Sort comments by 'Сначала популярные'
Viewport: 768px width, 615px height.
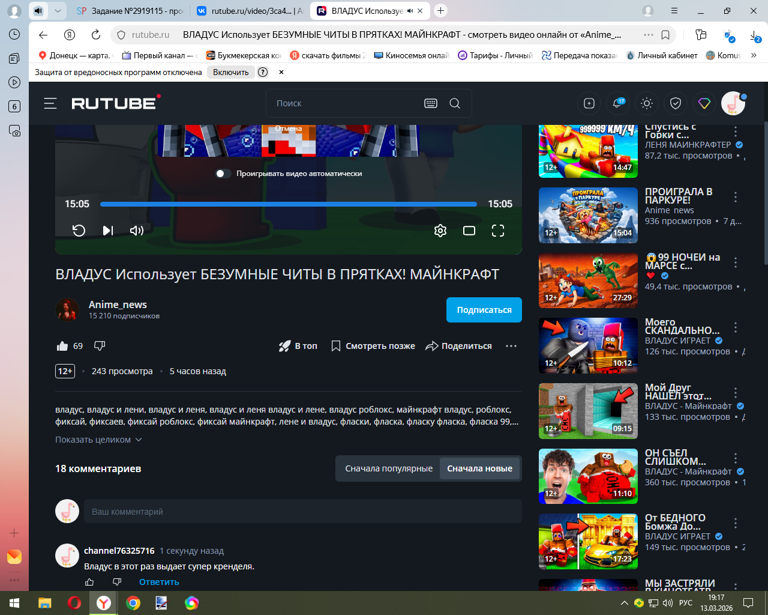click(389, 468)
